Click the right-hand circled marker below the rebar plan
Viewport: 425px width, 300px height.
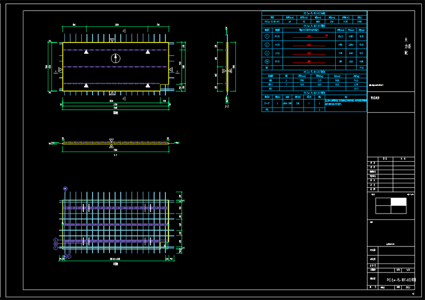point(69,256)
